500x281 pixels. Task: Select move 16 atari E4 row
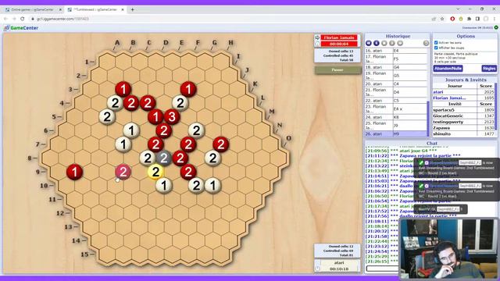click(x=396, y=51)
